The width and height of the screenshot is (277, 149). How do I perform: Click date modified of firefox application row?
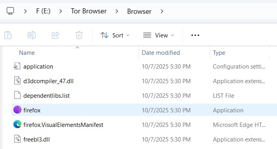(166, 110)
